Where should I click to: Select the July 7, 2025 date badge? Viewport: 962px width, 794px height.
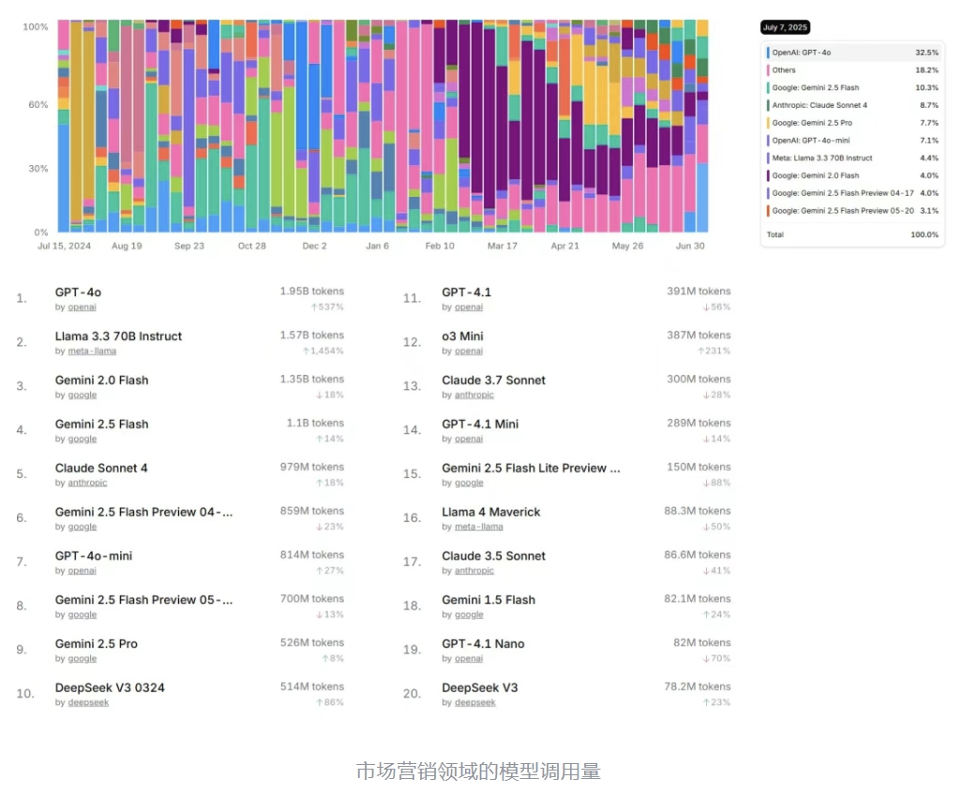click(x=786, y=27)
